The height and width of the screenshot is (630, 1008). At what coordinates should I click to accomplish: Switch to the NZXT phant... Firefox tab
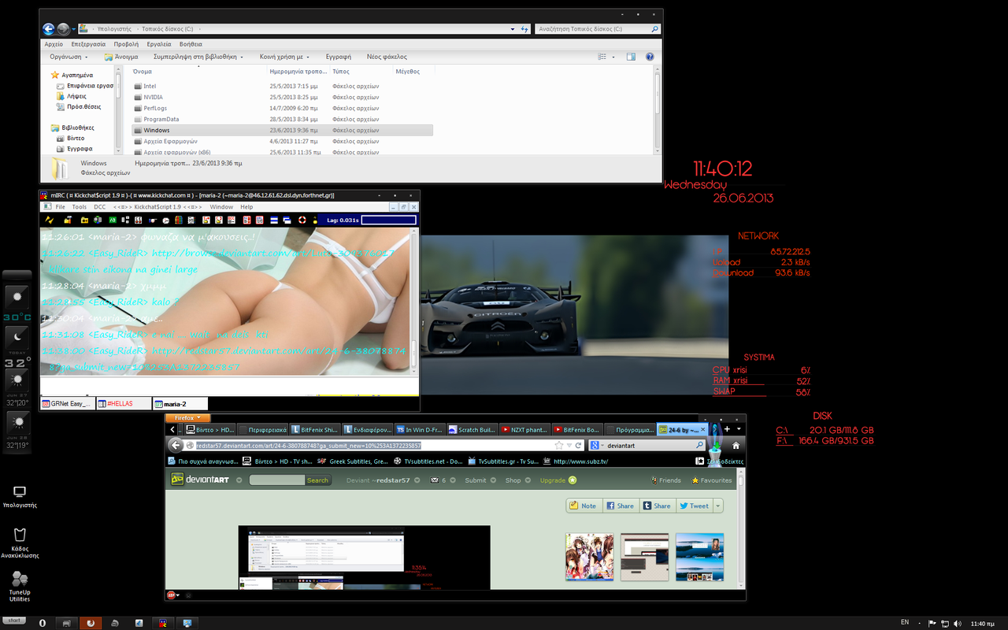[x=524, y=429]
